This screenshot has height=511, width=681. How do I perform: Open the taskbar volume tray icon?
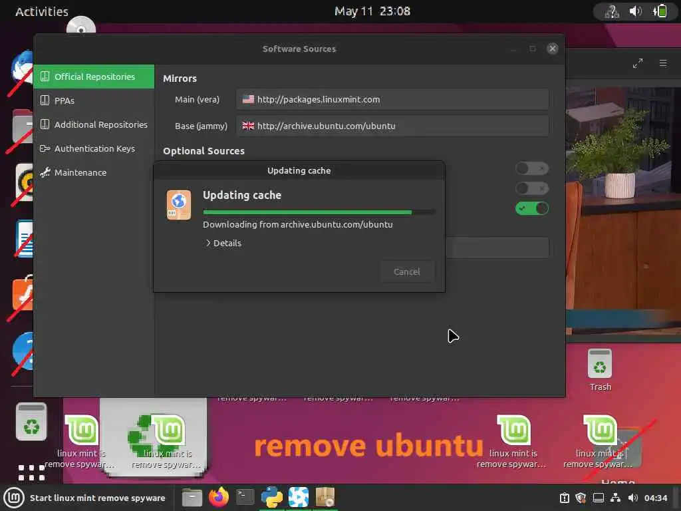(x=633, y=498)
